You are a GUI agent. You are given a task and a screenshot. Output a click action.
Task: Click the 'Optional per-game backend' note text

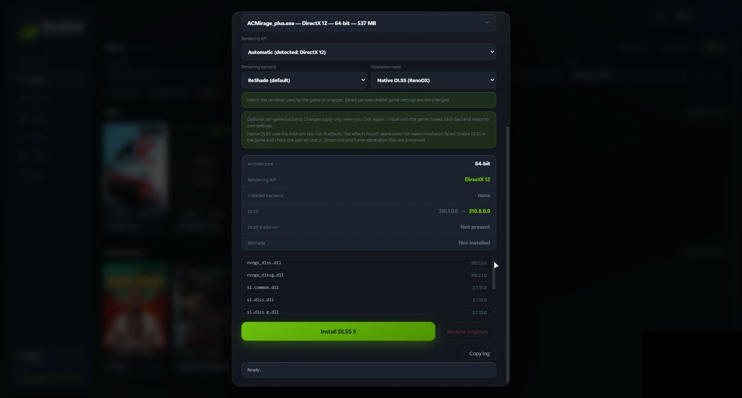[x=368, y=122]
